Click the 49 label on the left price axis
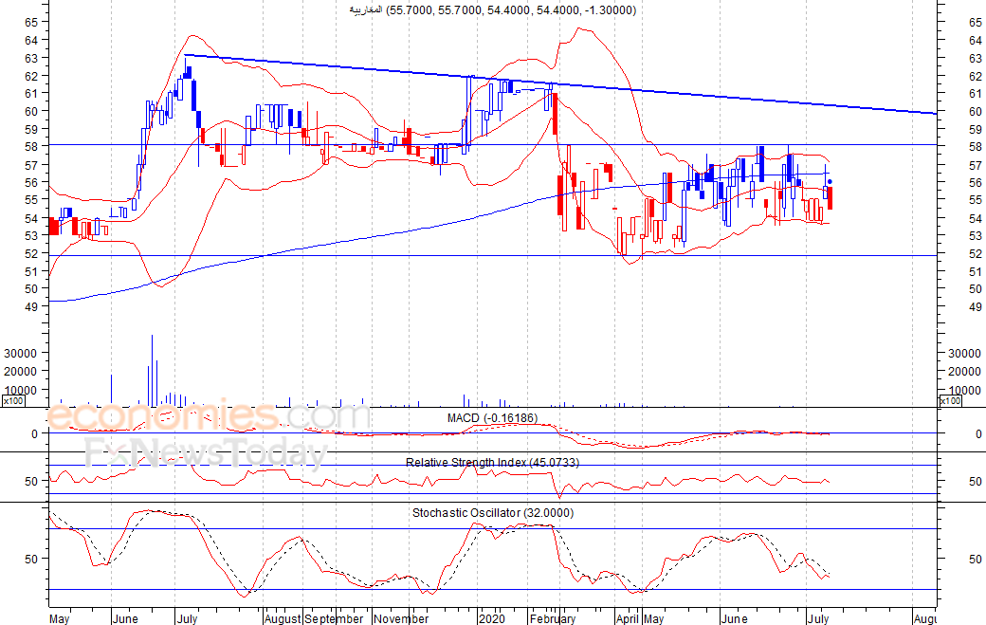The height and width of the screenshot is (625, 986). [31, 307]
